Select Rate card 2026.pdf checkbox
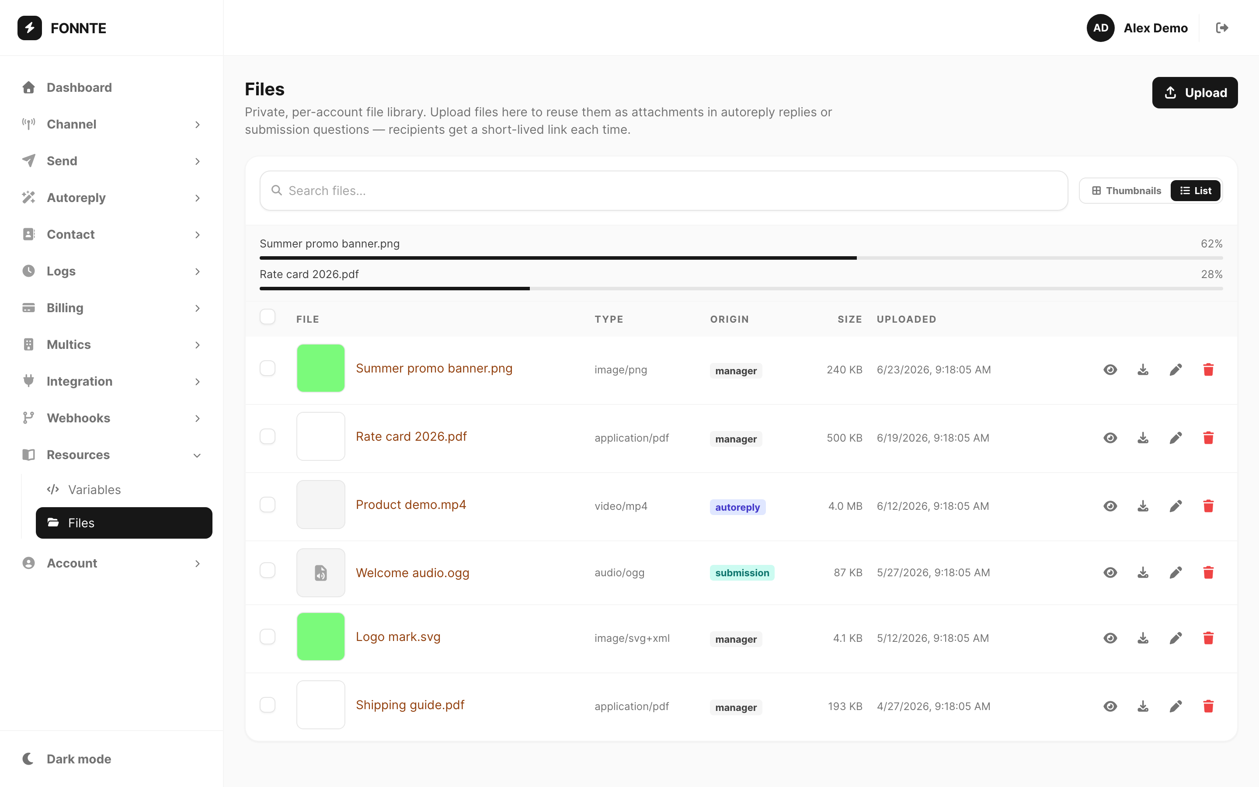The height and width of the screenshot is (787, 1259). click(268, 436)
